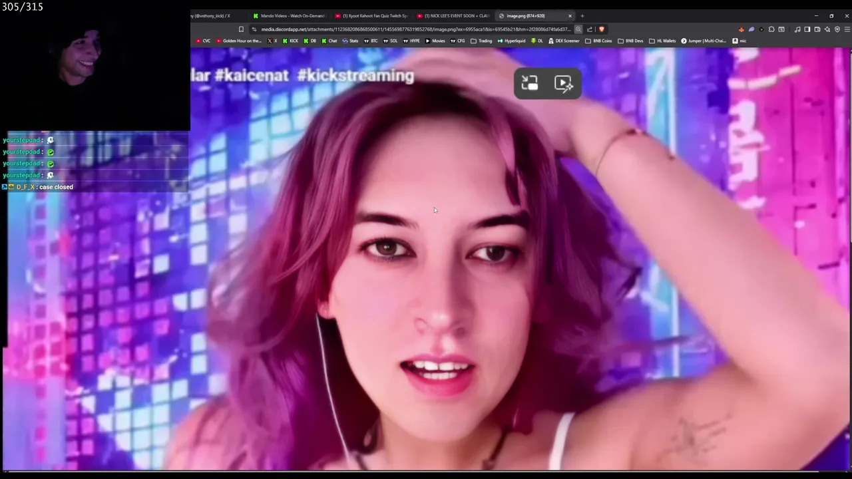Open the CFG bookmark
The height and width of the screenshot is (479, 852).
pyautogui.click(x=458, y=41)
